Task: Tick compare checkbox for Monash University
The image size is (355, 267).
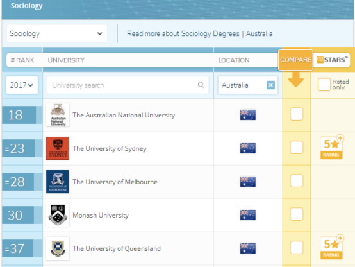Action: [x=296, y=214]
